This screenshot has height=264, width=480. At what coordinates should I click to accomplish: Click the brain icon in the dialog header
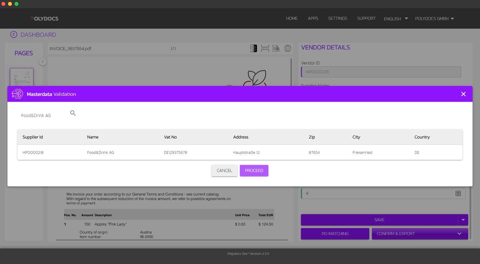[17, 94]
